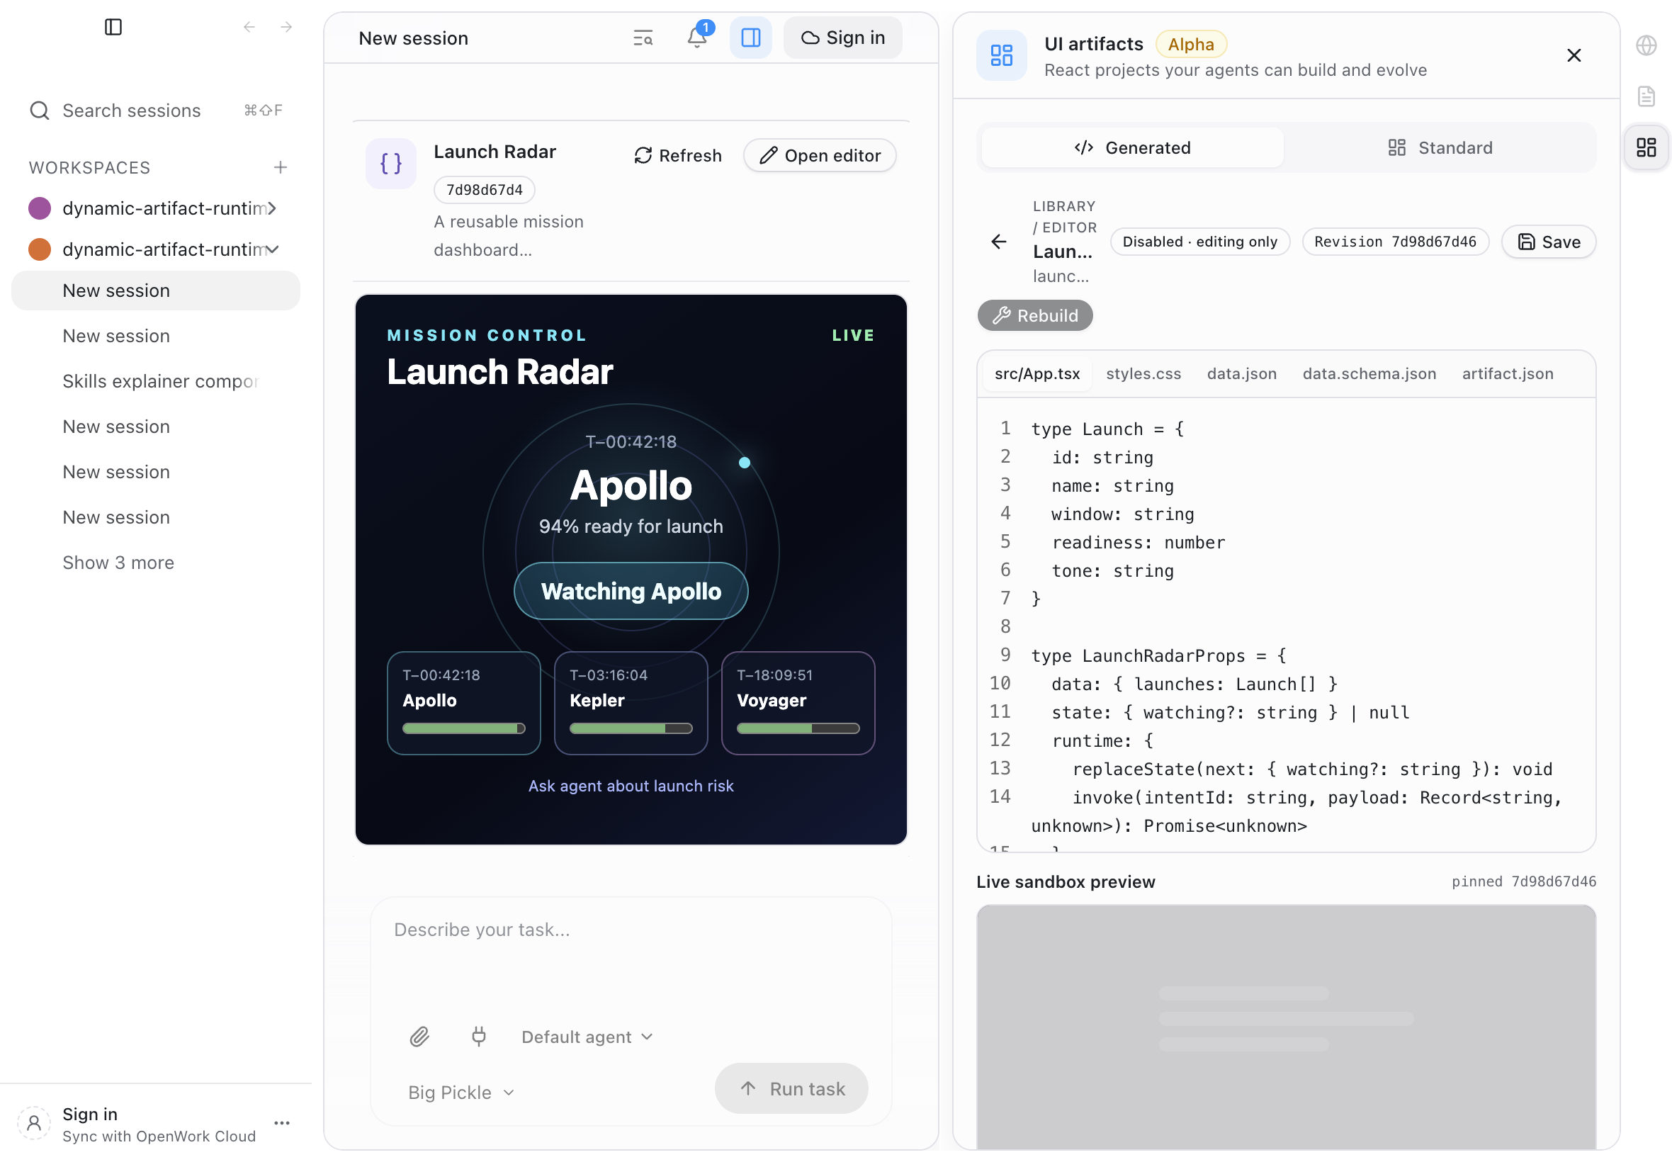Open the globe icon in right rail
Screen dimensions: 1672x1162
1646,45
